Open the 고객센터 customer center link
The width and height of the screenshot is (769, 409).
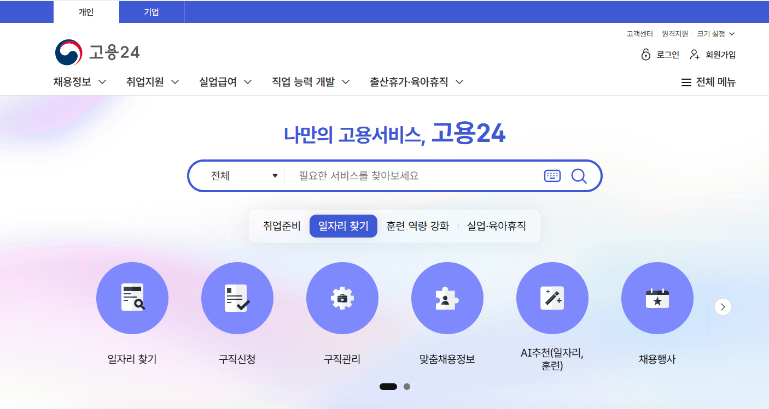(x=639, y=33)
